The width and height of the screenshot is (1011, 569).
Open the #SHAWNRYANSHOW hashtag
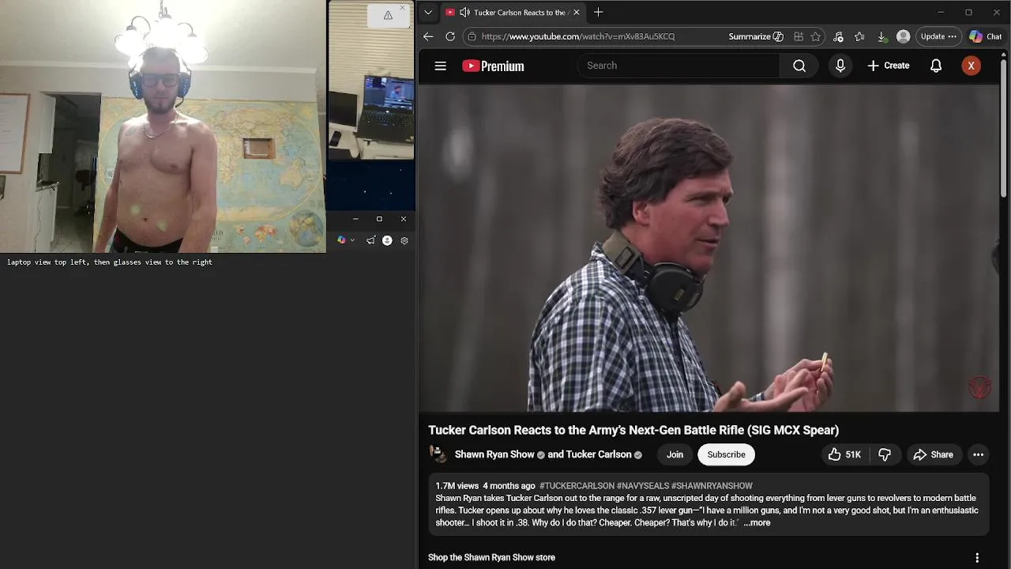pos(712,486)
